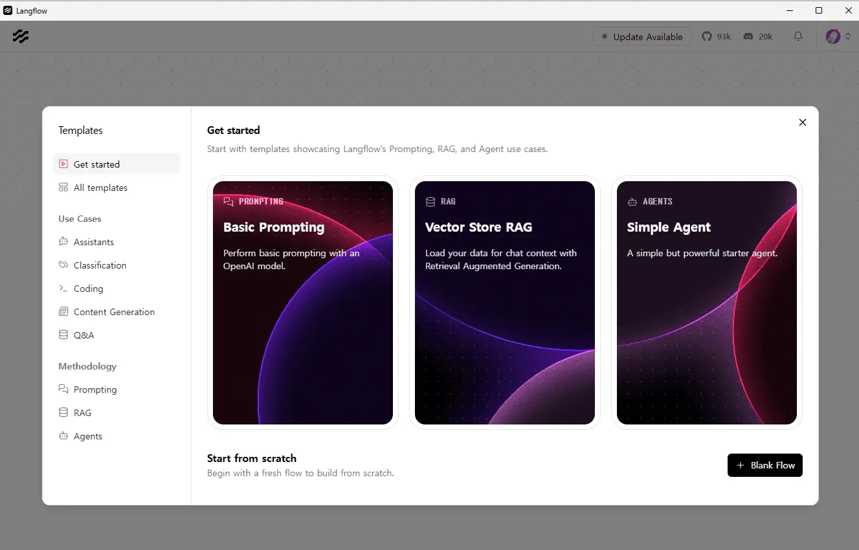Click the Coding terminal icon
The image size is (859, 550).
click(x=63, y=289)
